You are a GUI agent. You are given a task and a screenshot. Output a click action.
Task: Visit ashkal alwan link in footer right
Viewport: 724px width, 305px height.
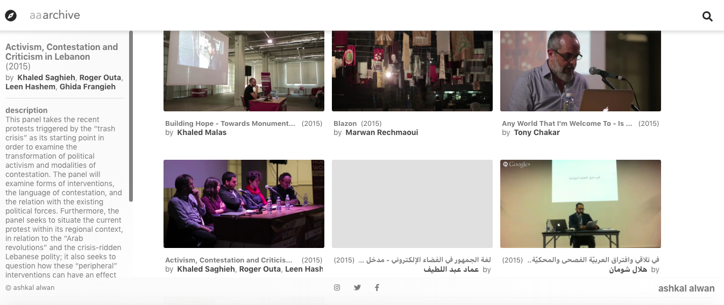686,288
